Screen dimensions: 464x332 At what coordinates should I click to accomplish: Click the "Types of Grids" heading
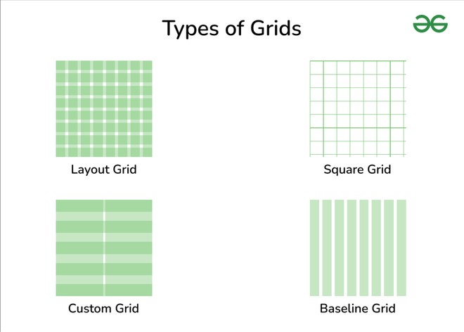[x=231, y=28]
